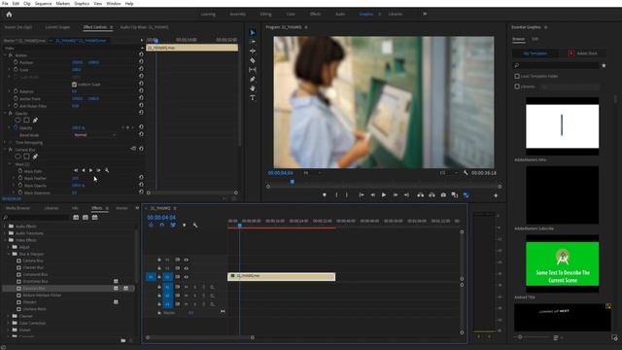Expand the Audio Transitions folder

[5, 233]
